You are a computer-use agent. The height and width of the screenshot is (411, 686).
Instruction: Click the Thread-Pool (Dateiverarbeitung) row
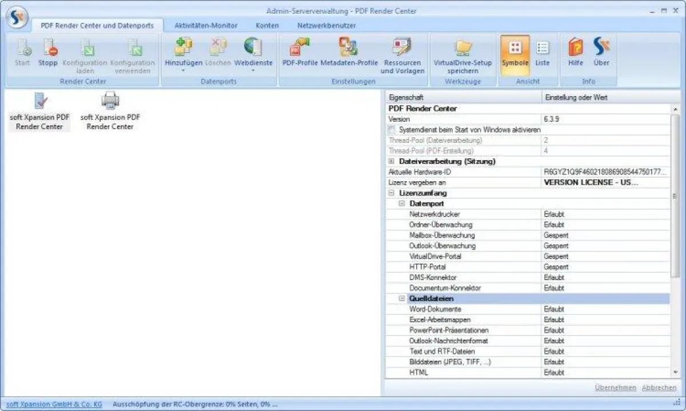point(528,140)
